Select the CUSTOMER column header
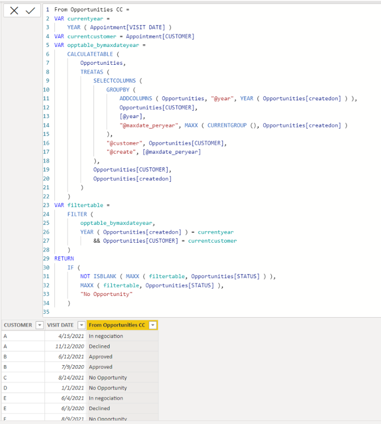 18,325
